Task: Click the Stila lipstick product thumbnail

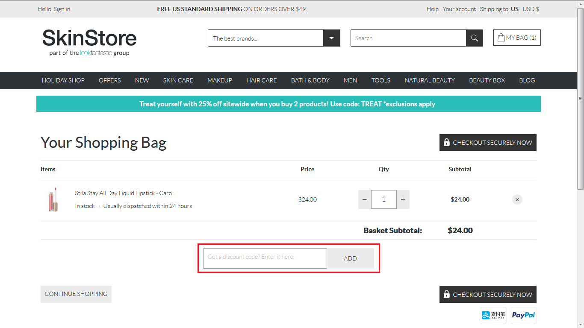Action: pos(53,199)
